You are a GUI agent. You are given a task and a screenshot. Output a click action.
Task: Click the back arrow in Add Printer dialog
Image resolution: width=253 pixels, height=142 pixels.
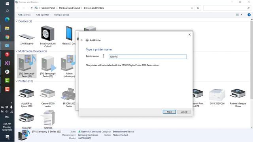pyautogui.click(x=82, y=40)
